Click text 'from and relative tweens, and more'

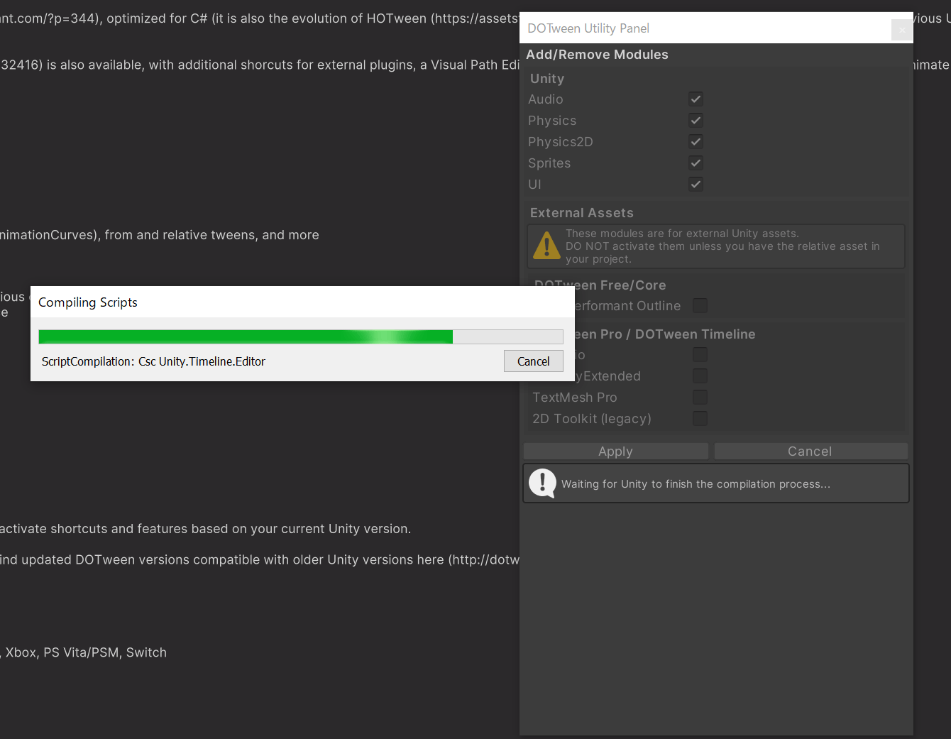click(x=212, y=235)
